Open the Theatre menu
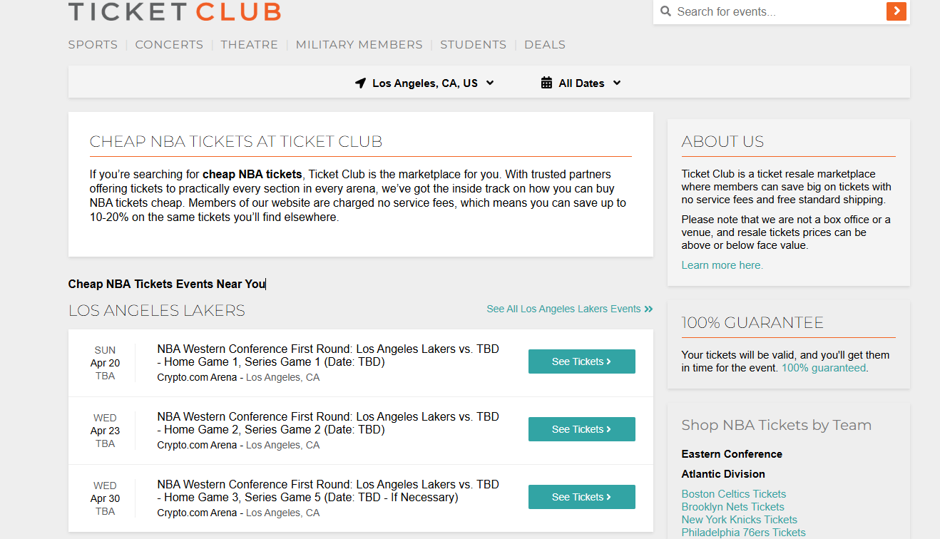Image resolution: width=940 pixels, height=539 pixels. pos(249,44)
